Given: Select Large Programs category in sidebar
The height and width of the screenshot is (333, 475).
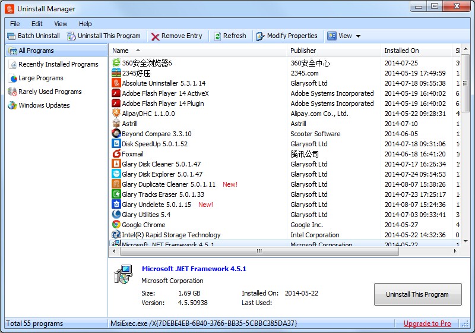Looking at the screenshot, I should coord(40,78).
